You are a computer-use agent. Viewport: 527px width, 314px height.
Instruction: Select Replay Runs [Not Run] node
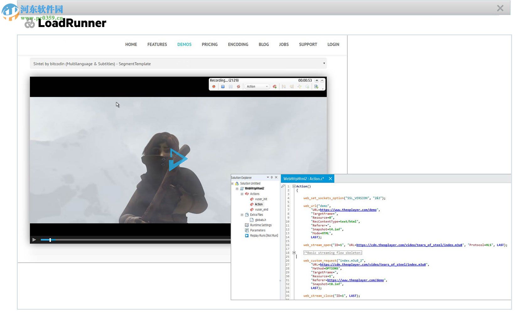[x=264, y=236]
